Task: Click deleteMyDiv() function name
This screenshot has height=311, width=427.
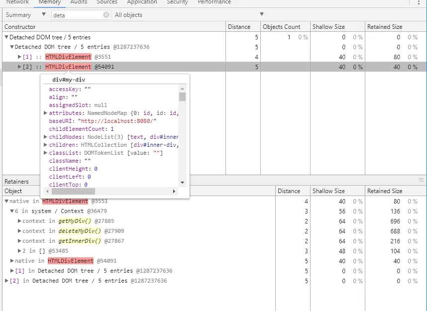Action: (x=80, y=231)
